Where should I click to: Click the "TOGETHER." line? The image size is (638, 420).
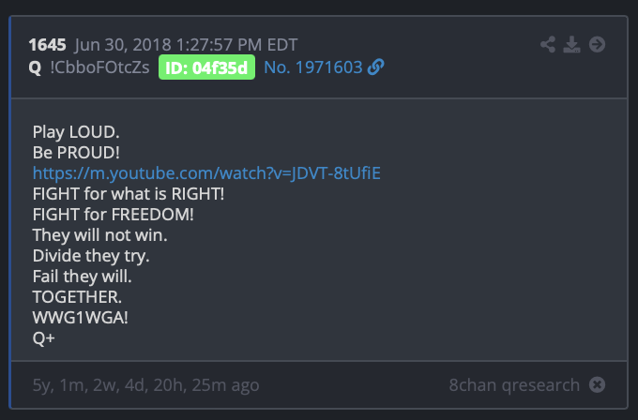[x=77, y=297]
